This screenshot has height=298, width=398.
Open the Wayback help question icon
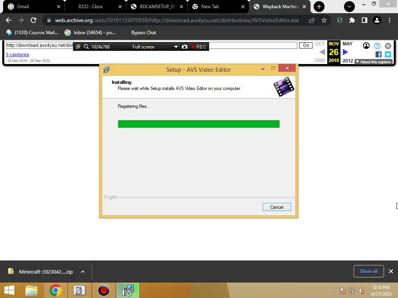coord(377,46)
